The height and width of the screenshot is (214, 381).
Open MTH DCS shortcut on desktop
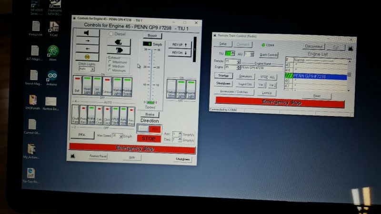55,7
